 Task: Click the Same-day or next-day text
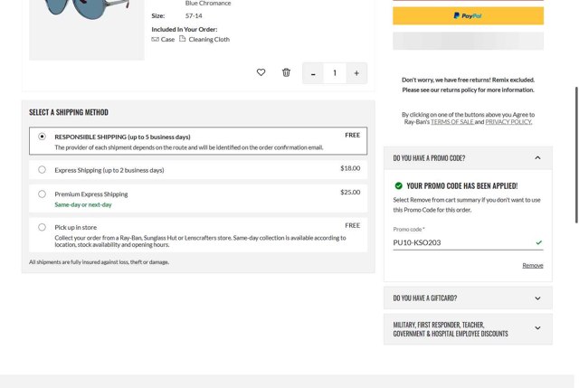pyautogui.click(x=83, y=204)
